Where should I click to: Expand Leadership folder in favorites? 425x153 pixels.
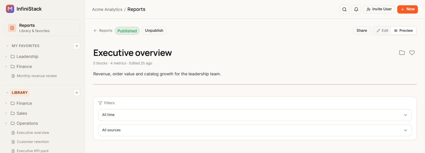pos(6,56)
